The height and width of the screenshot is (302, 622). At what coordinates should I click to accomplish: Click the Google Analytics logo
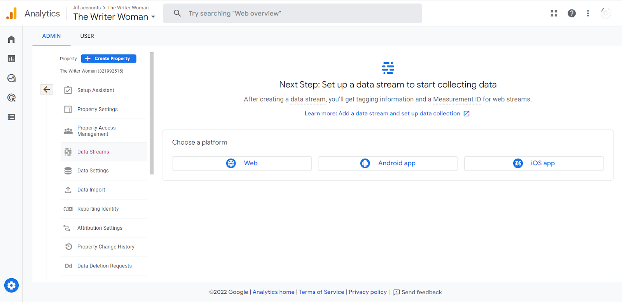pyautogui.click(x=11, y=13)
